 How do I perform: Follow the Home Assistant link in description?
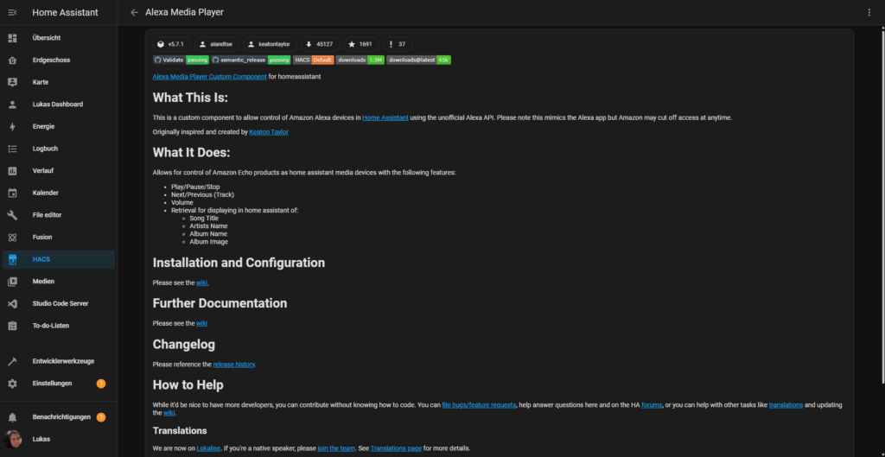click(385, 117)
